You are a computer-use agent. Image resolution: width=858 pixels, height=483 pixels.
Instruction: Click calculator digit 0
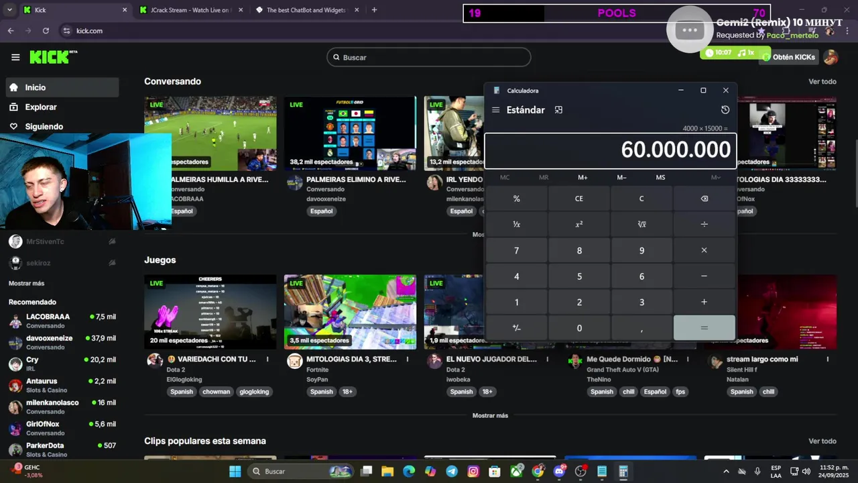(x=579, y=328)
